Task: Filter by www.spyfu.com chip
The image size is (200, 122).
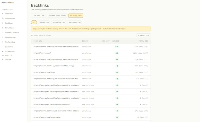Action: [x=74, y=22]
